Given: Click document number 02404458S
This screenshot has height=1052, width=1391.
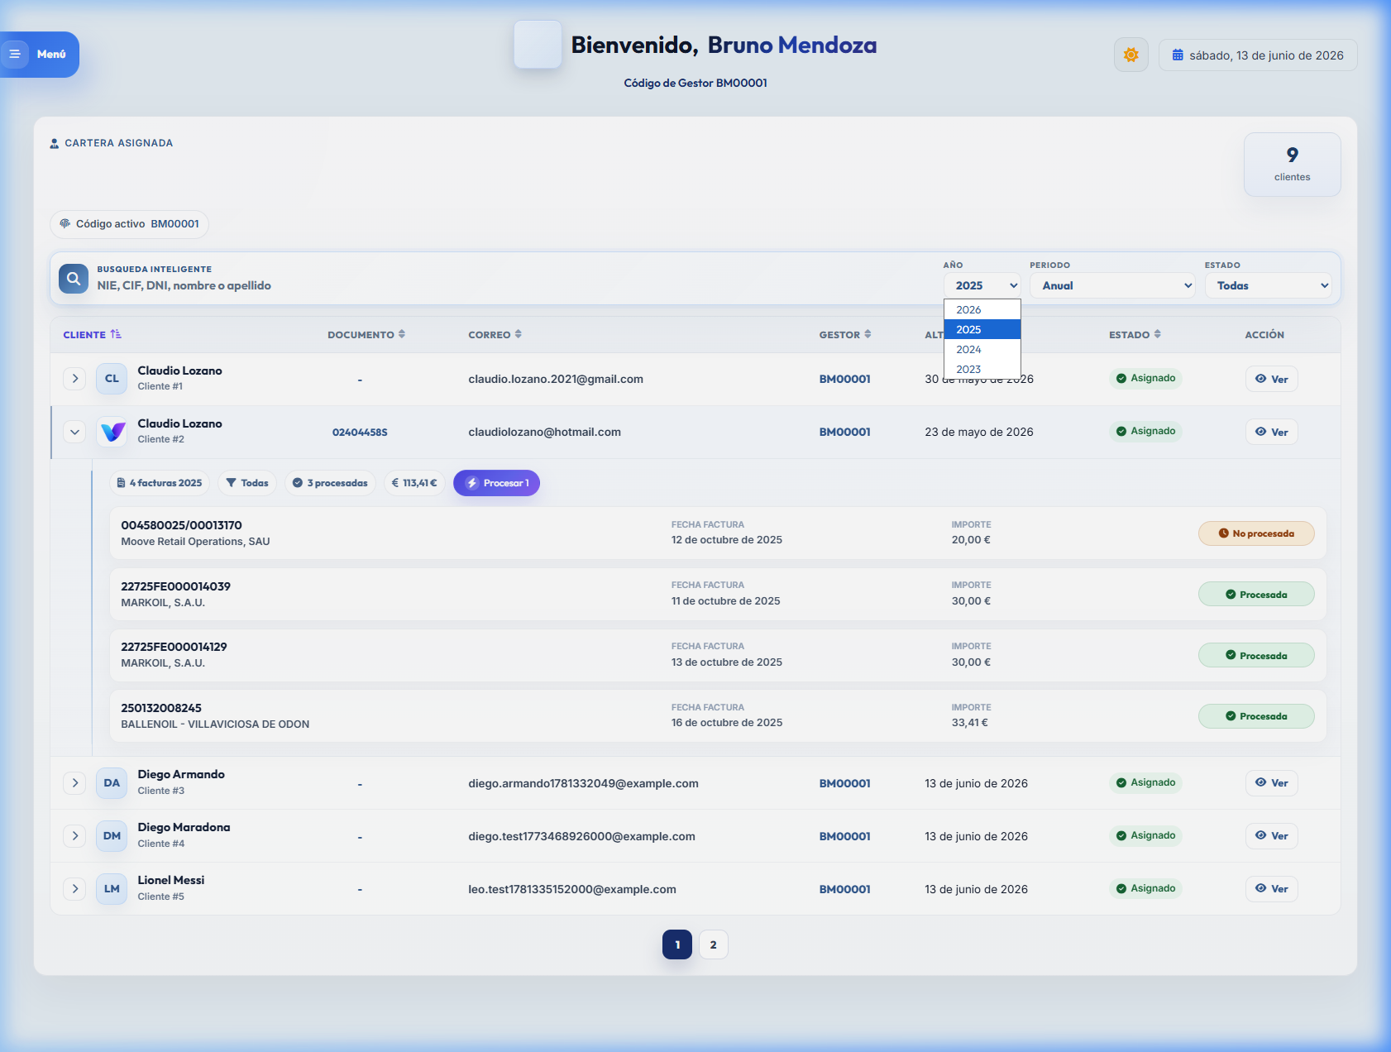Looking at the screenshot, I should 360,433.
